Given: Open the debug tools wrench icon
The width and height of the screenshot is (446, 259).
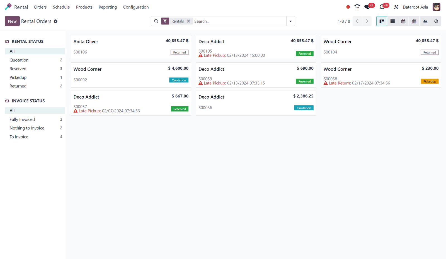Looking at the screenshot, I should point(396,7).
